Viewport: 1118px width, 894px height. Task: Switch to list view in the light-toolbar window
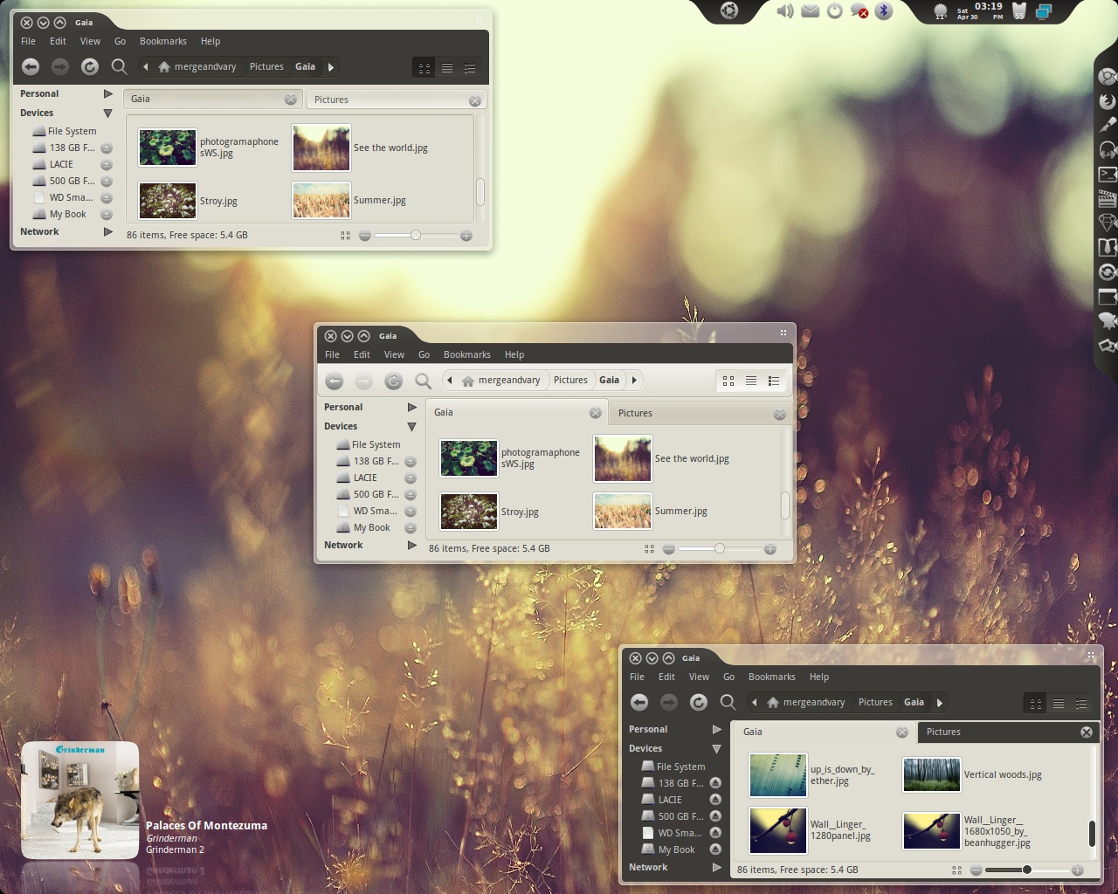pyautogui.click(x=751, y=381)
